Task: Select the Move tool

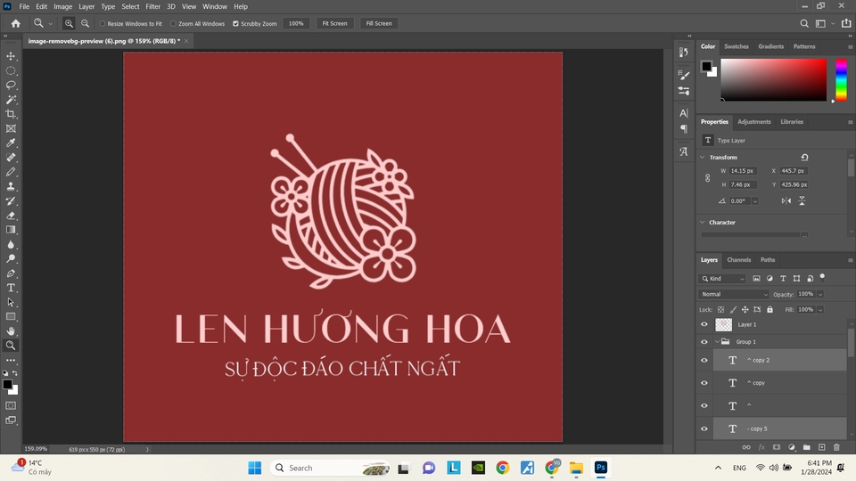Action: point(11,56)
